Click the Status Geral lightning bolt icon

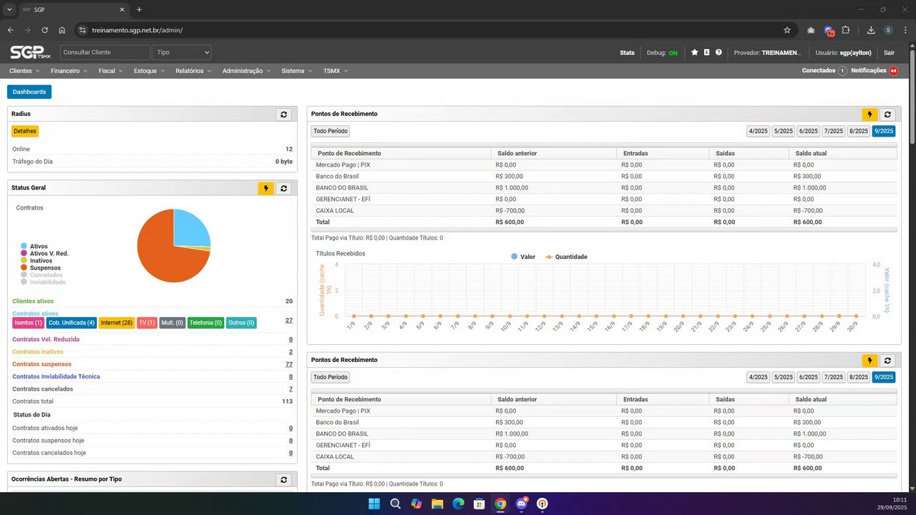[x=266, y=188]
